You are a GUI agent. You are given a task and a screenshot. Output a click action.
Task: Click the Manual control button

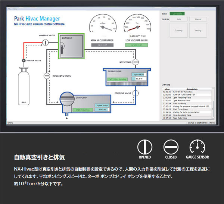198,19
